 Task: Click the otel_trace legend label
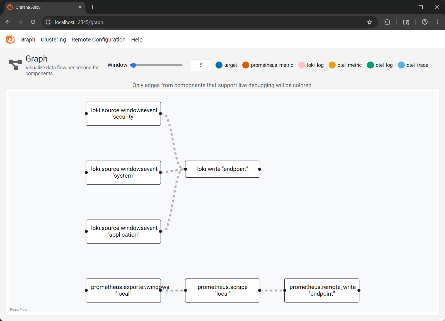click(417, 65)
